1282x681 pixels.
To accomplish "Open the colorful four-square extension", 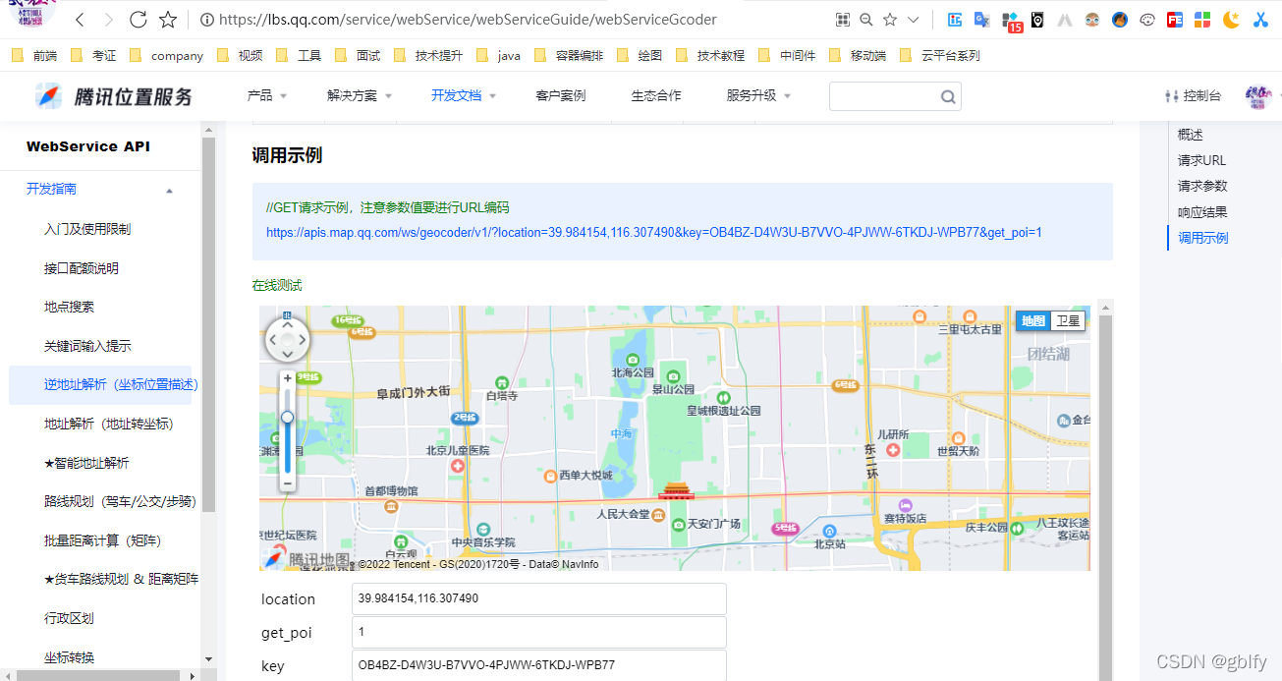I will (1202, 20).
